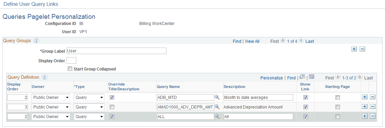Viewport: 385px width, 128px height.
Task: Look up query name for ALL row
Action: pyautogui.click(x=217, y=116)
